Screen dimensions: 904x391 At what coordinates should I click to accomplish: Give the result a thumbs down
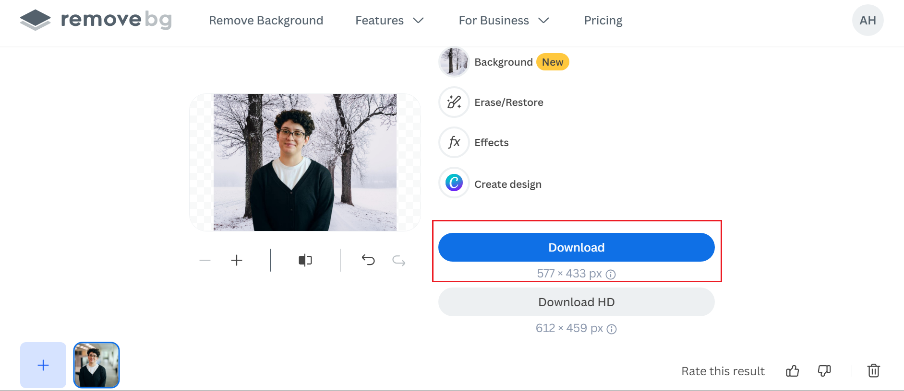[824, 371]
